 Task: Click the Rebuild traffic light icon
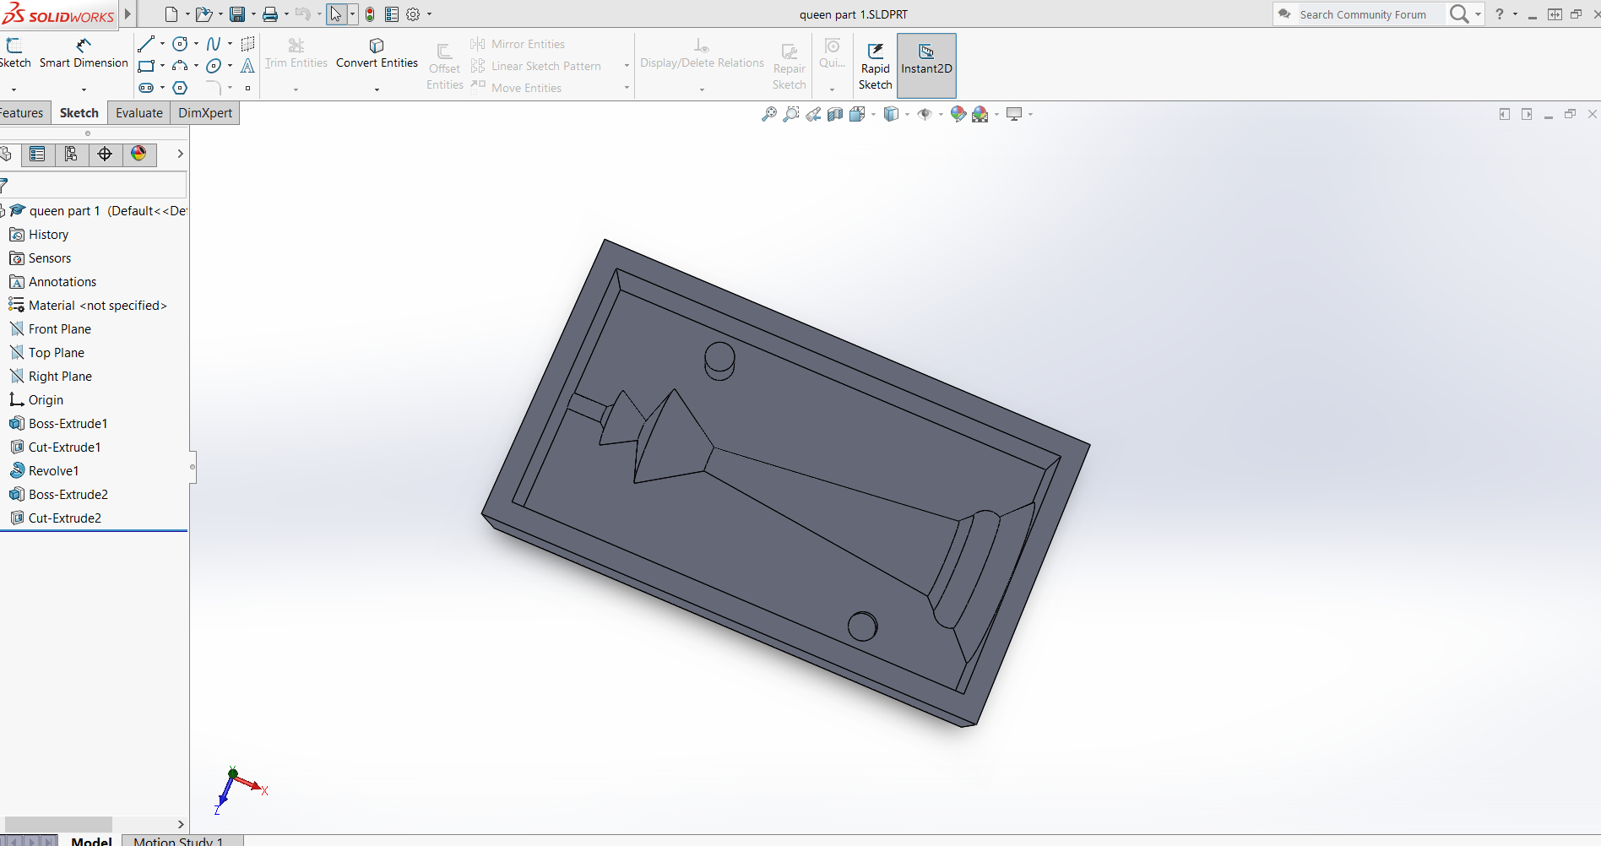click(370, 14)
